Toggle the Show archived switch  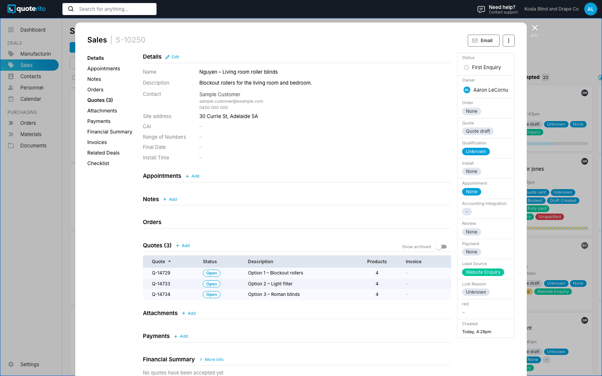click(x=441, y=247)
